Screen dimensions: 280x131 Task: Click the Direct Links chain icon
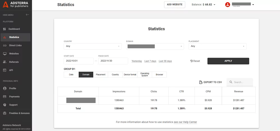click(4, 45)
